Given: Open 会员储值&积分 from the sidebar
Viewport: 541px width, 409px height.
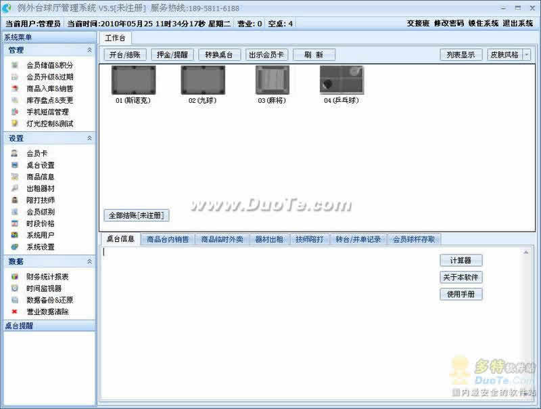Looking at the screenshot, I should tap(49, 66).
